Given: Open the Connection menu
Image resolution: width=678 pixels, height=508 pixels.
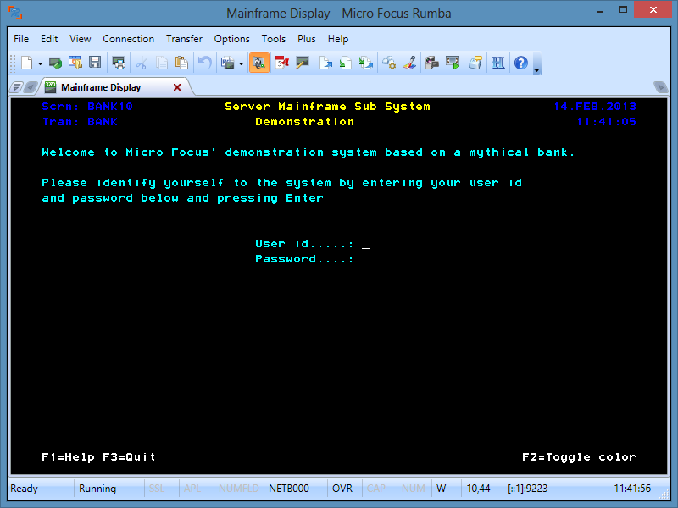Looking at the screenshot, I should 128,39.
